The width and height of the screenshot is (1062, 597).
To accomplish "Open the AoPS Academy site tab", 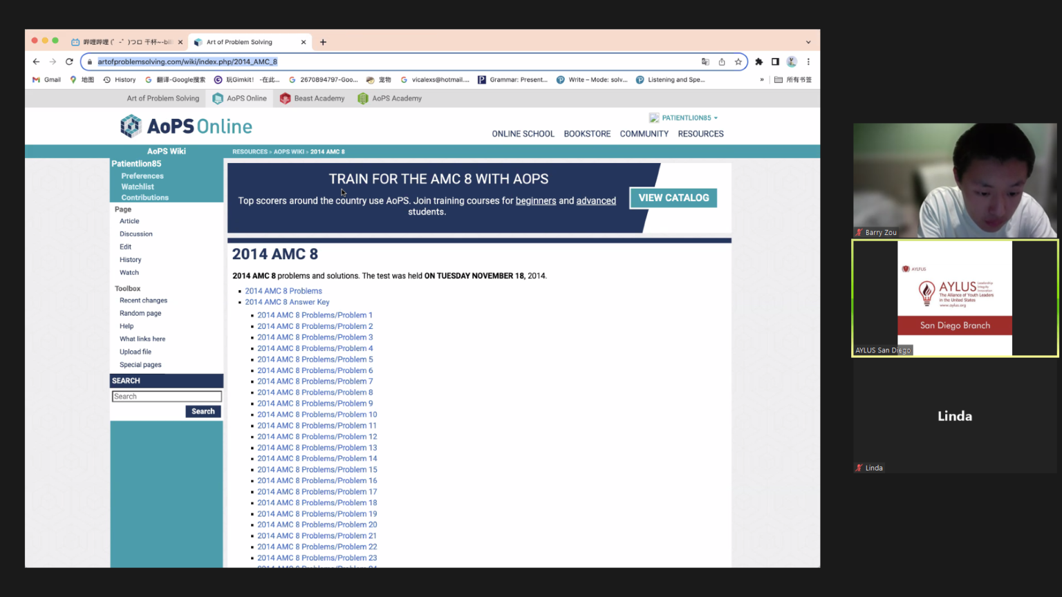I will tap(390, 98).
